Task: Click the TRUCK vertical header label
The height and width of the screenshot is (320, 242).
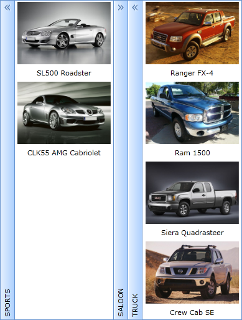Action: (135, 305)
